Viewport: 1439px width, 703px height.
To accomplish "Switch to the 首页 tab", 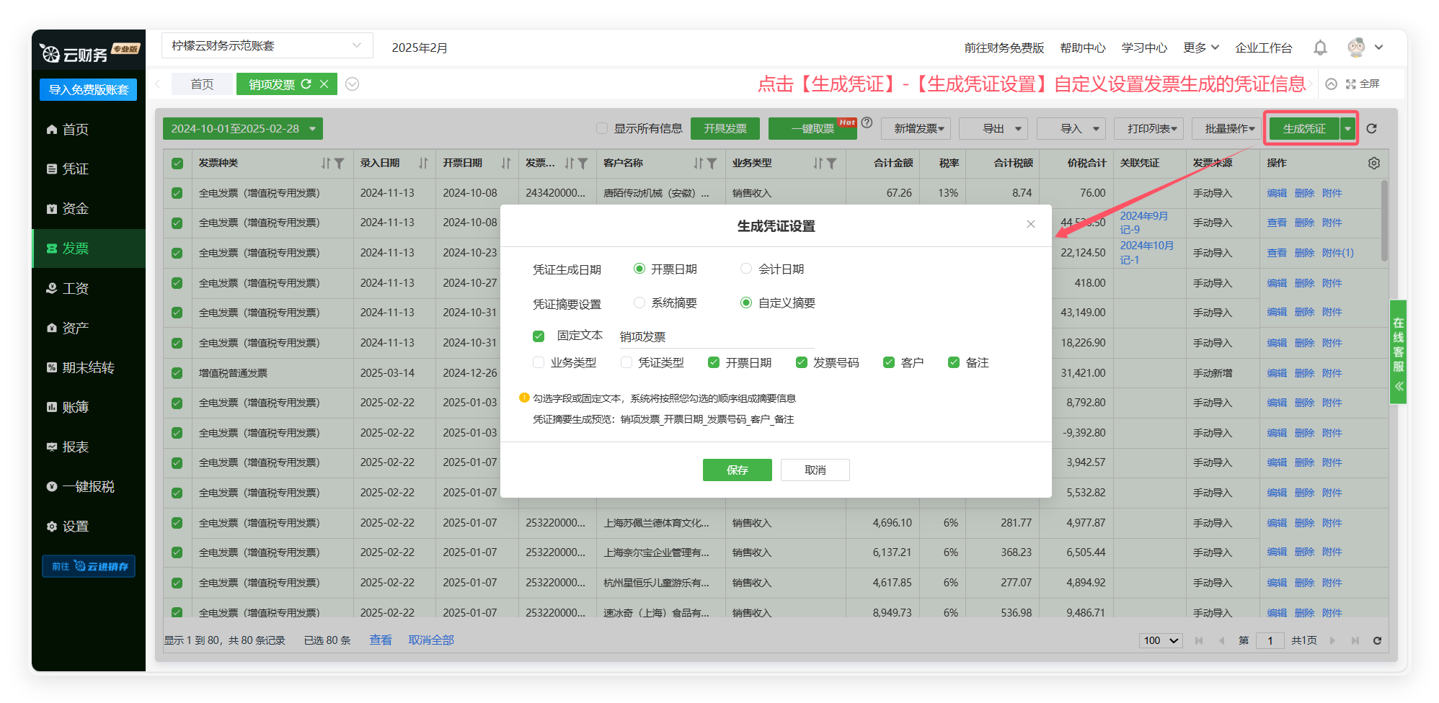I will [202, 84].
